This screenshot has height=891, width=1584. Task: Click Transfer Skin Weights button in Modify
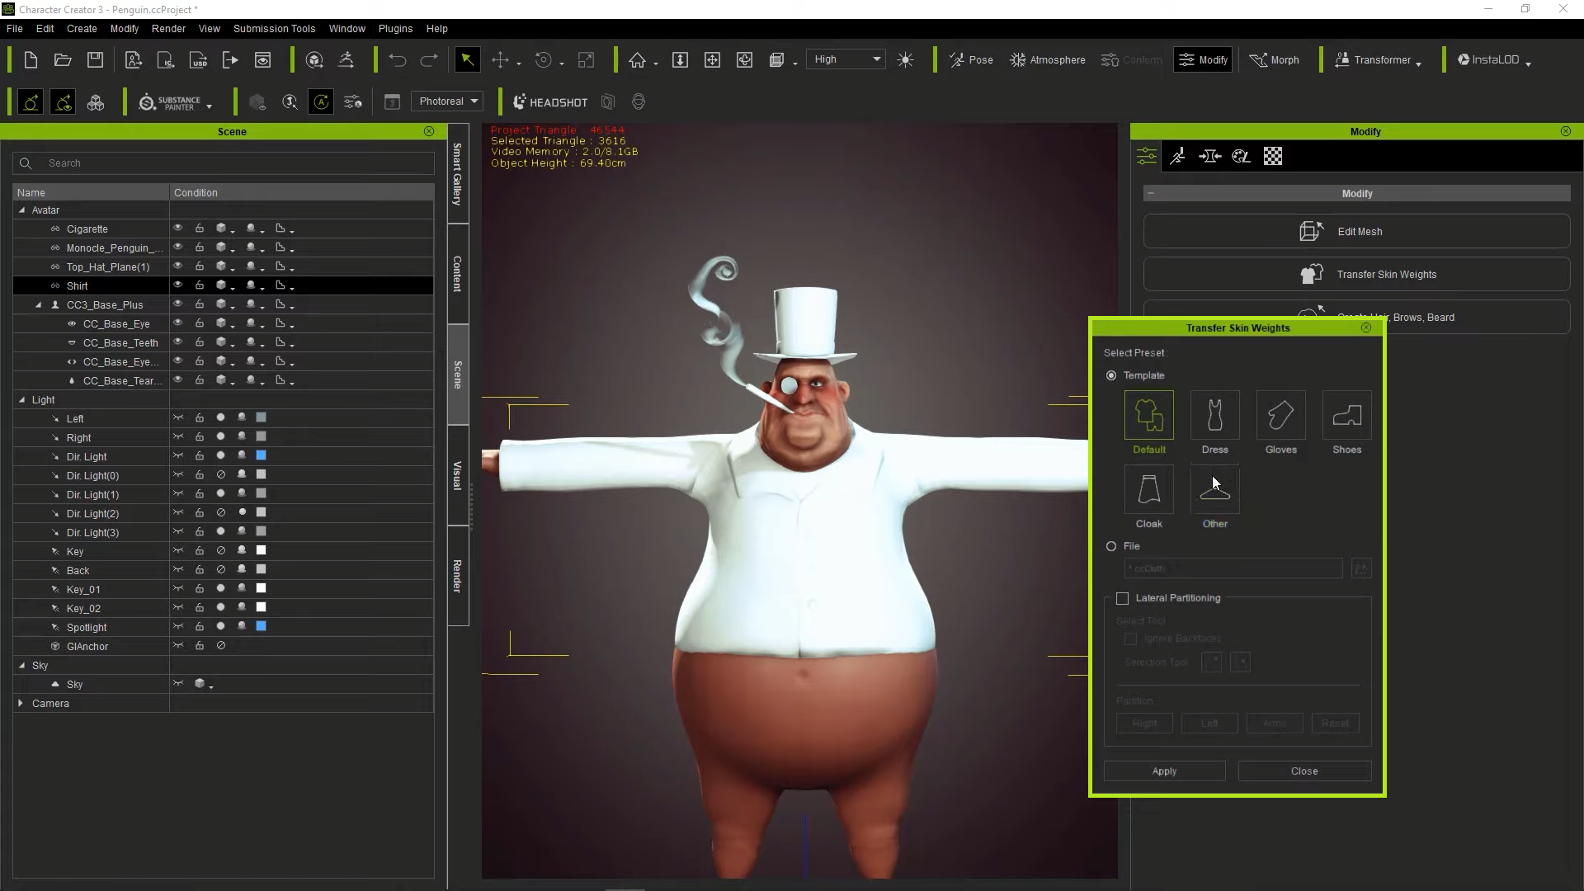point(1356,275)
